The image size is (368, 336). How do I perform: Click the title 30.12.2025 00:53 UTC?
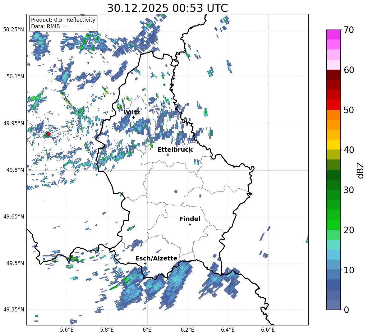(x=168, y=8)
